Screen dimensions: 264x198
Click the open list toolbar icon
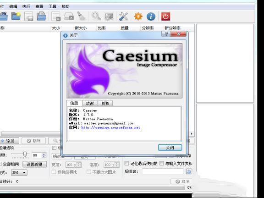point(41,16)
